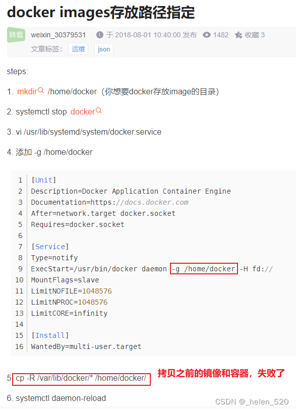The image size is (296, 410).
Task: Click line number 9 in the code block
Action: coord(20,268)
